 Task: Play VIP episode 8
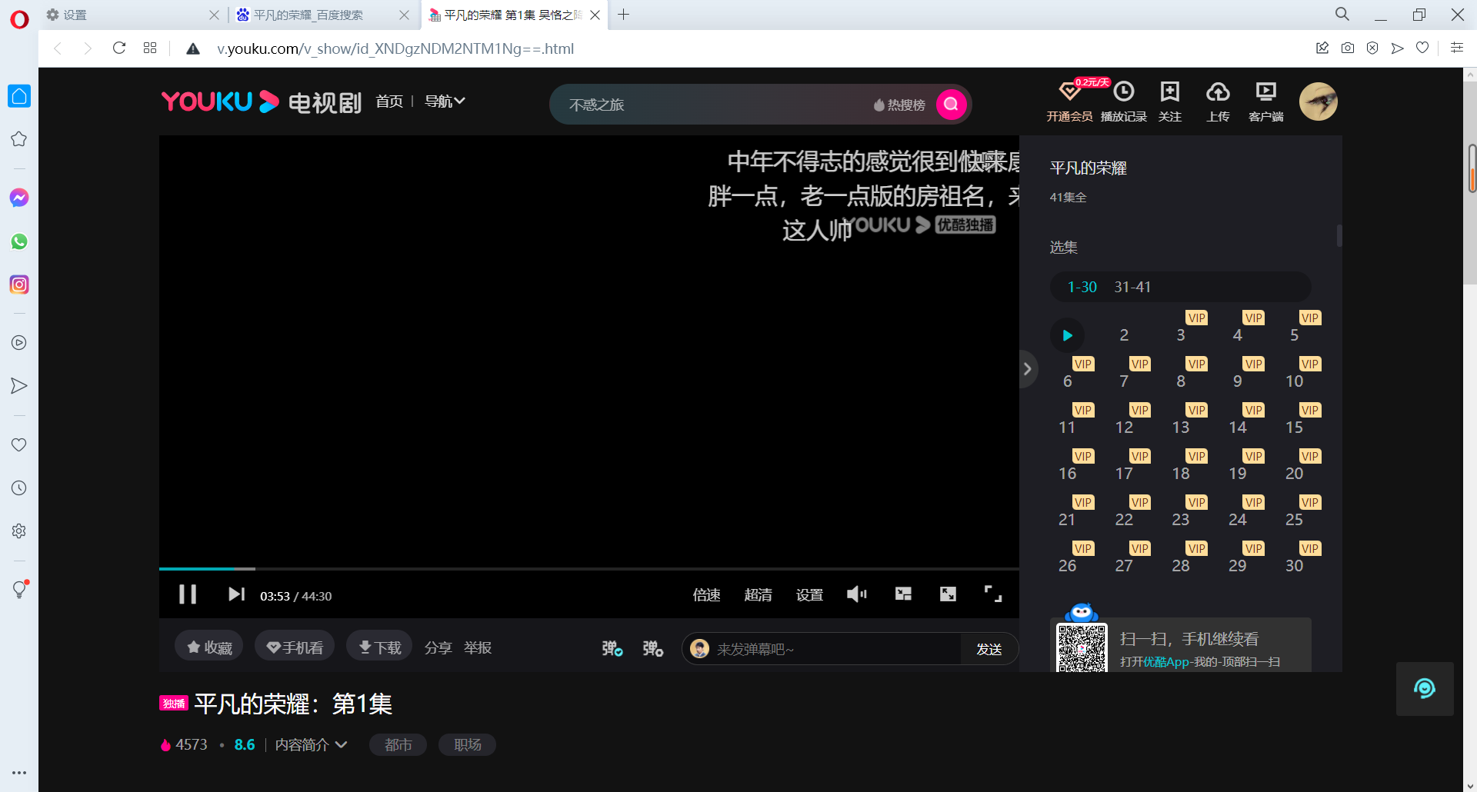[1181, 381]
